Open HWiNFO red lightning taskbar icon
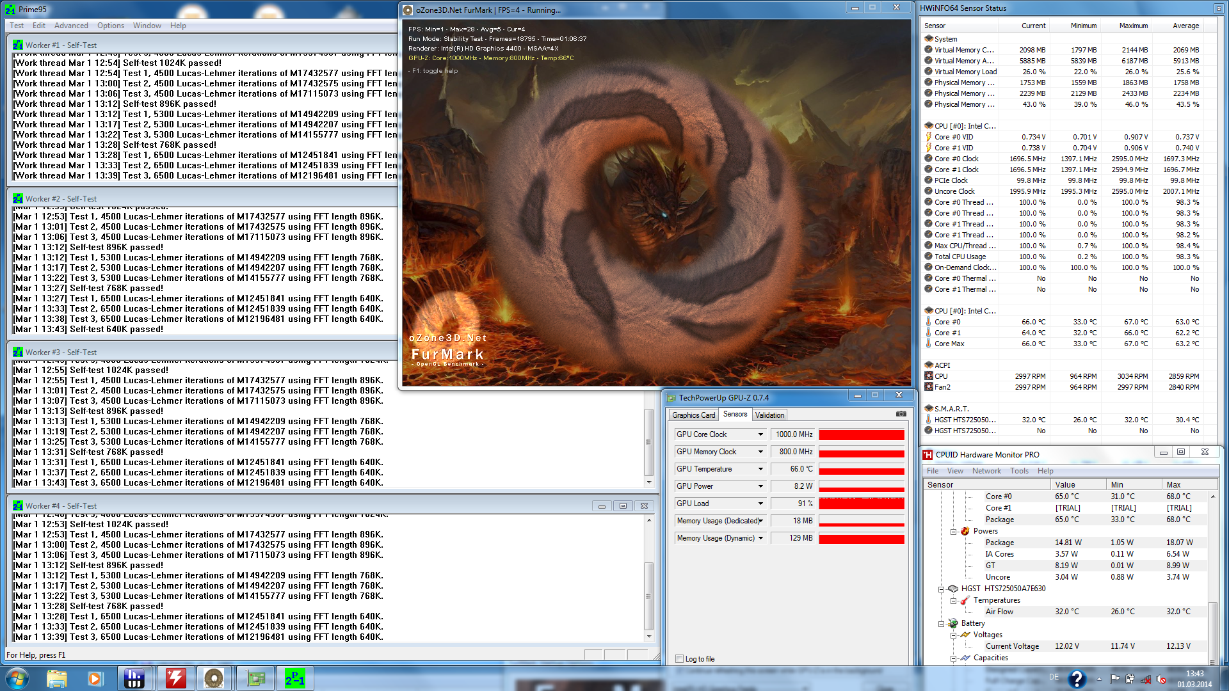This screenshot has width=1229, height=691. click(x=175, y=678)
